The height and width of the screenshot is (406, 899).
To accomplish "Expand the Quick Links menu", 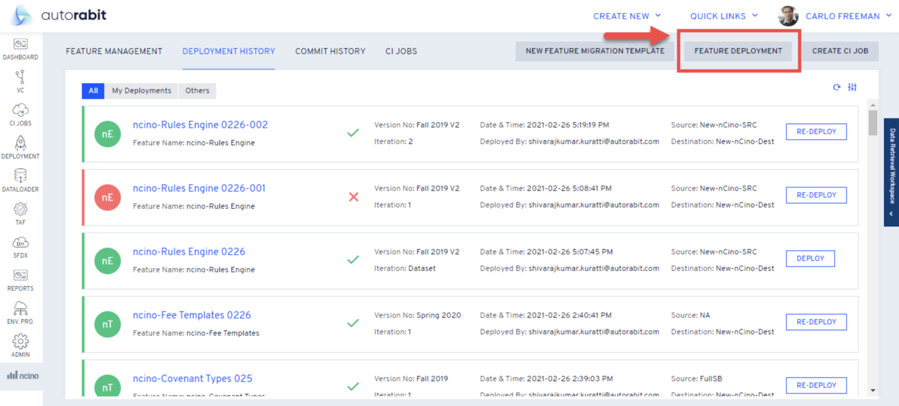I will [723, 16].
